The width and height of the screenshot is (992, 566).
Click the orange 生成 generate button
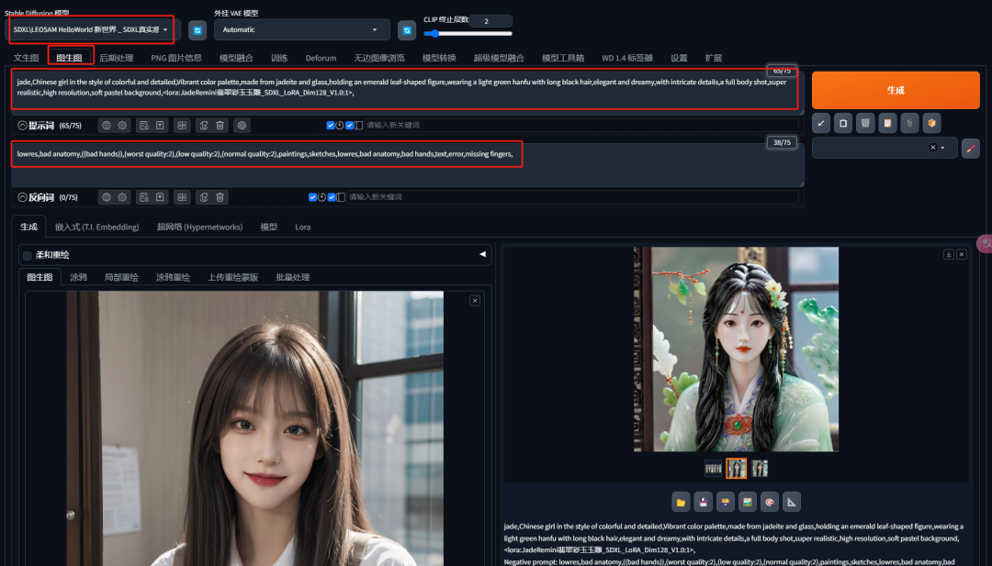click(x=895, y=90)
